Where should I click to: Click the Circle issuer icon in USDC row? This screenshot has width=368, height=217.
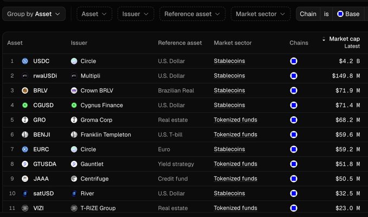pyautogui.click(x=74, y=61)
